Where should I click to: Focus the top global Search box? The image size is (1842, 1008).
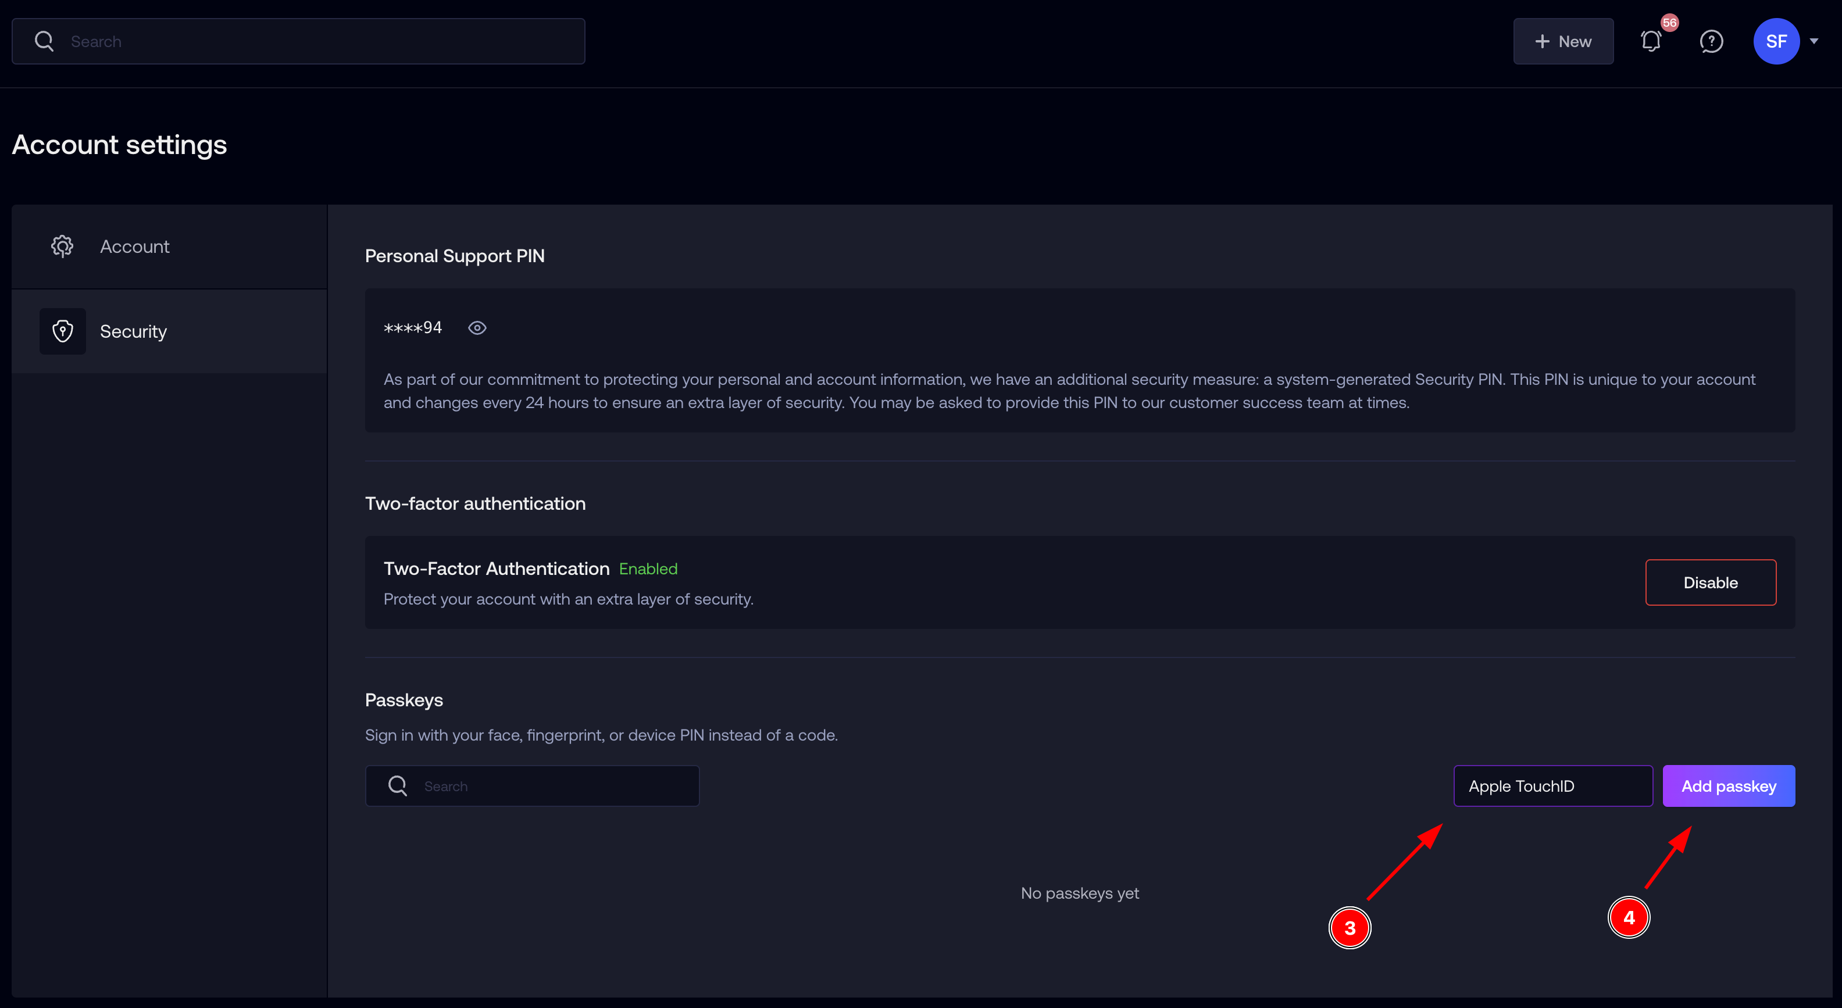click(x=298, y=41)
